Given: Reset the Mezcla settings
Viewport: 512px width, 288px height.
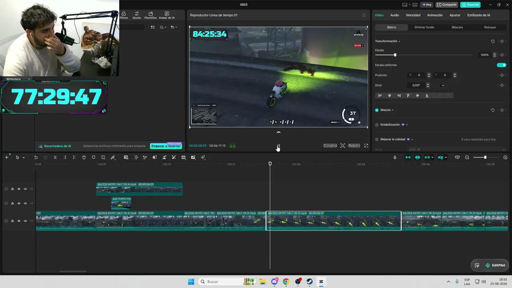Looking at the screenshot, I should point(493,110).
